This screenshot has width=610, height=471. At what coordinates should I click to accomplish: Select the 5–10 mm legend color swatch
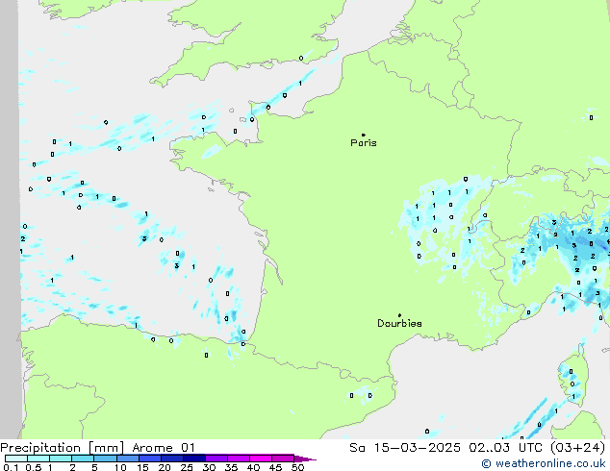[x=105, y=459]
